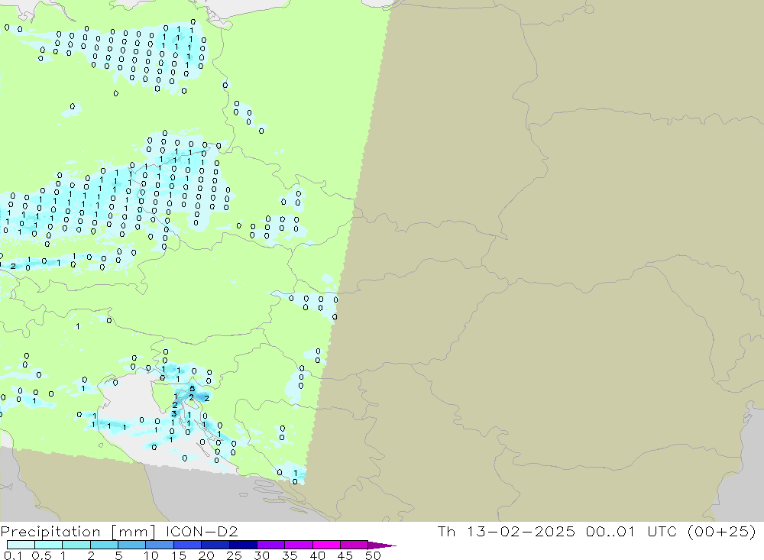The width and height of the screenshot is (764, 560).
Task: Click the '00..01 UTC' time label
Action: (632, 531)
